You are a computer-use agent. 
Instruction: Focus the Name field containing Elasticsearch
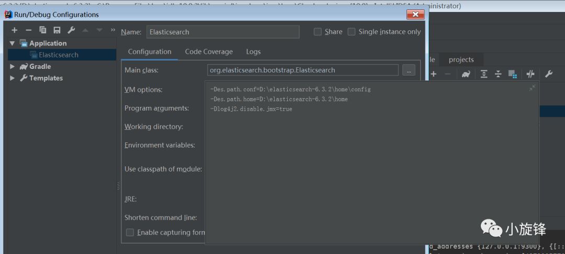223,32
